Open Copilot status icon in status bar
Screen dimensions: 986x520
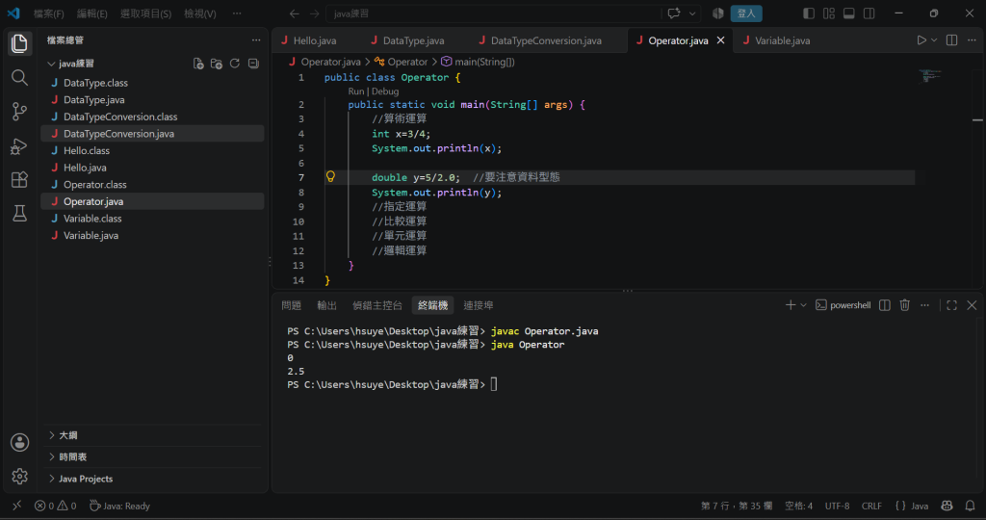(947, 506)
